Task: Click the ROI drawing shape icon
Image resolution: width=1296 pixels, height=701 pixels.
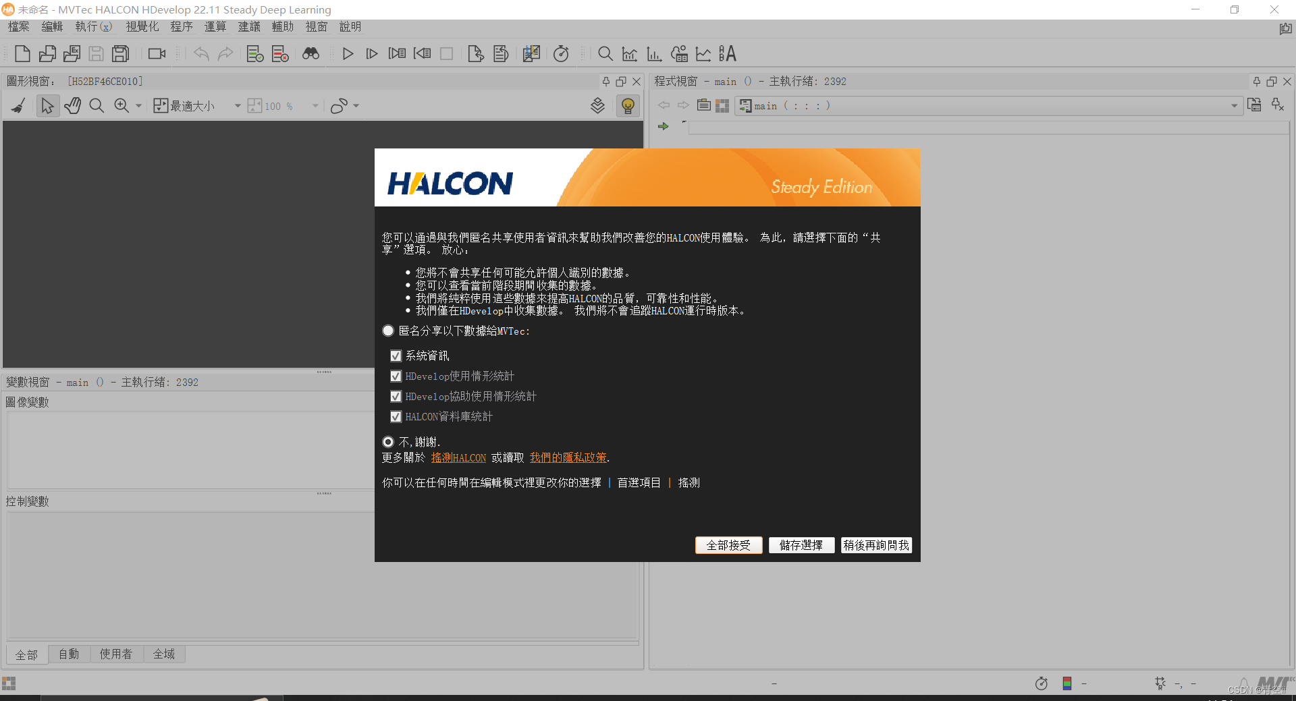Action: point(339,106)
